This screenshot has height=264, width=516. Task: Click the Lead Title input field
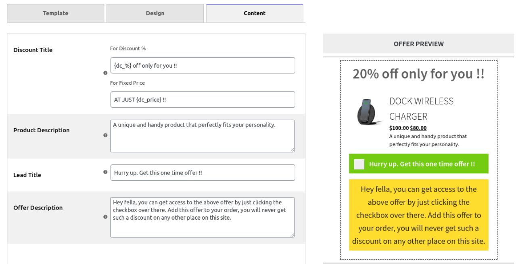point(203,173)
